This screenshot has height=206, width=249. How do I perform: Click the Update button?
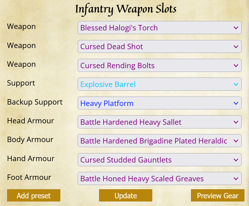pyautogui.click(x=125, y=195)
